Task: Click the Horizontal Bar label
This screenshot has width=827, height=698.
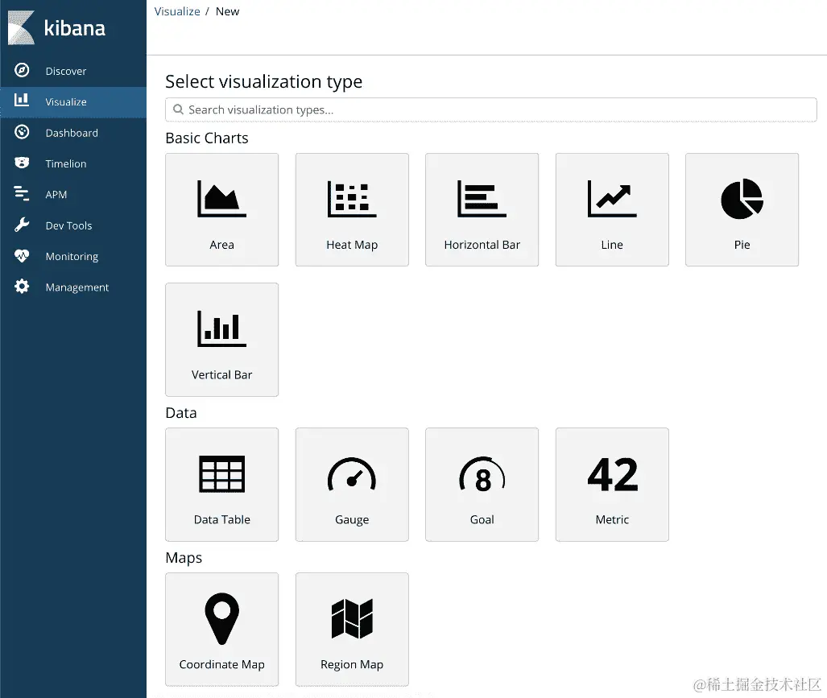Action: pos(482,245)
